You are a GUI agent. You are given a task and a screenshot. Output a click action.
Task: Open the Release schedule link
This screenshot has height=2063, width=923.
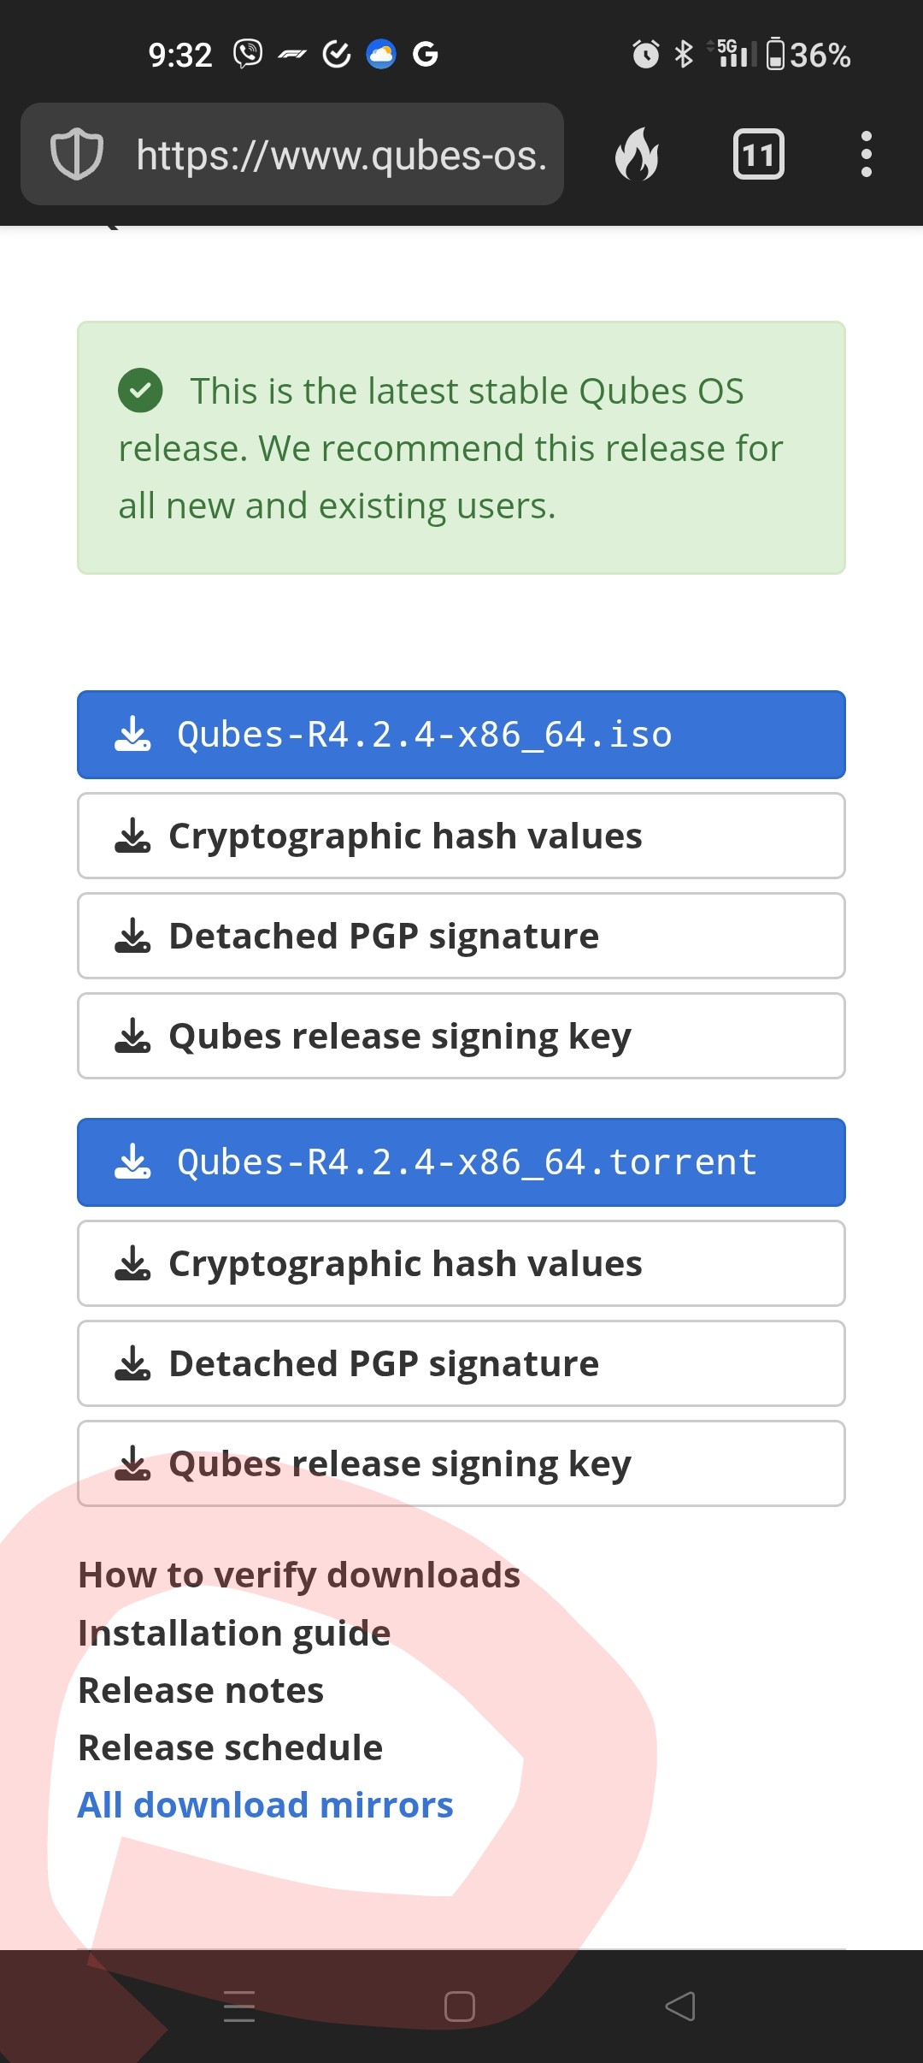pyautogui.click(x=231, y=1747)
